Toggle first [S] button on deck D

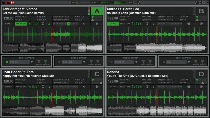[134, 87]
